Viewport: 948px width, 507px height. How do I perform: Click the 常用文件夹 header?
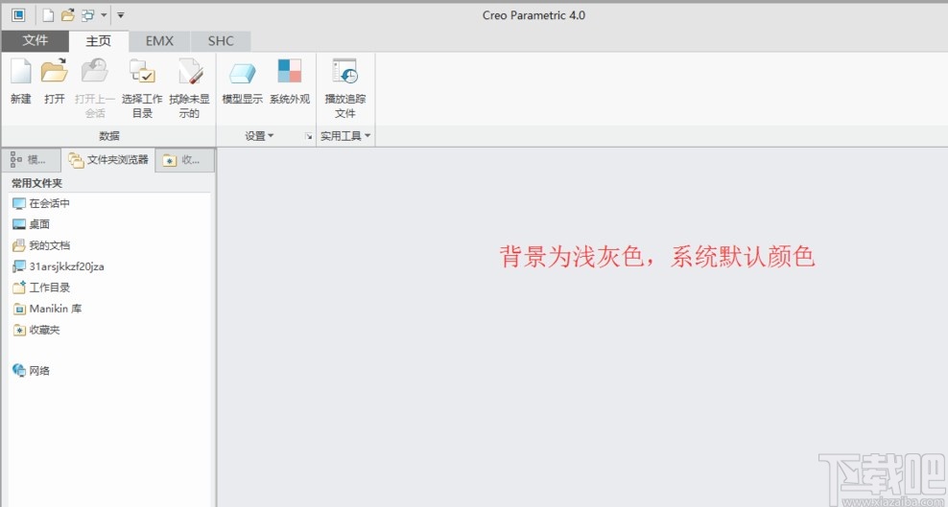pyautogui.click(x=36, y=183)
